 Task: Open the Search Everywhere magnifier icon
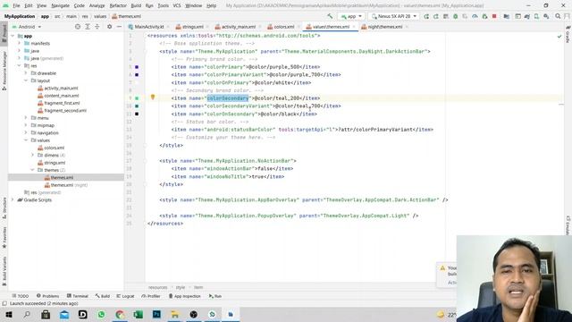click(x=558, y=16)
